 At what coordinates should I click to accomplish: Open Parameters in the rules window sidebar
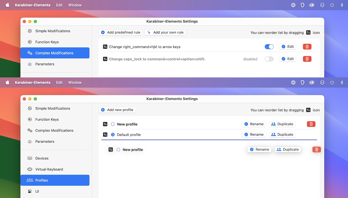tap(55, 64)
